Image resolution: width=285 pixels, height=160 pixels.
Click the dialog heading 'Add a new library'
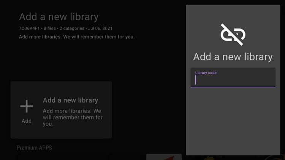click(x=233, y=57)
